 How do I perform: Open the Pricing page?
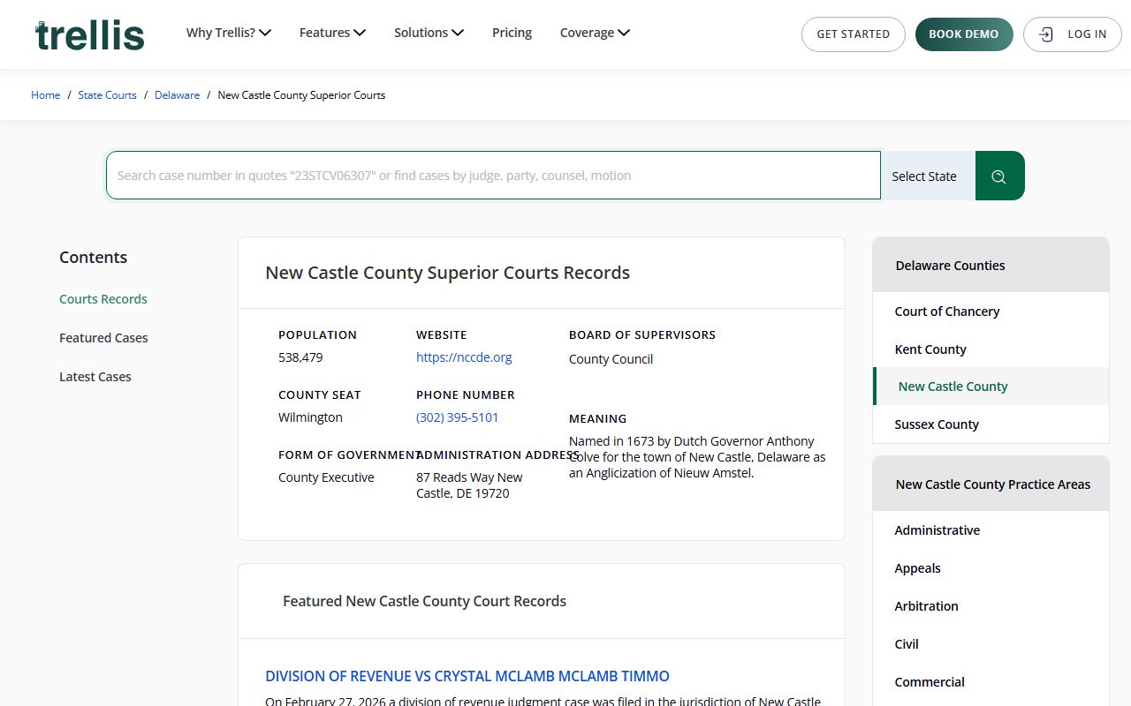tap(512, 33)
